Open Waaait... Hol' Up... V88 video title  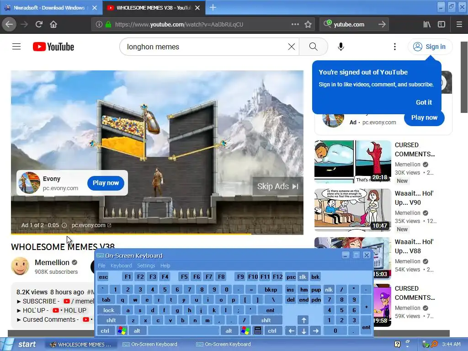(414, 246)
